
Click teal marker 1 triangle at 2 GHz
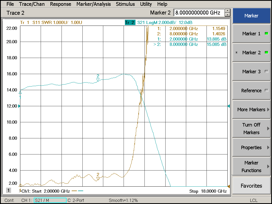click(20, 93)
